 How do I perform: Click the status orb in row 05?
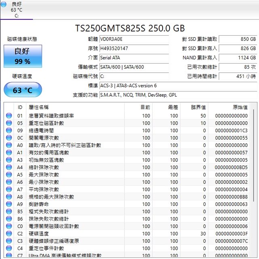tap(8, 123)
